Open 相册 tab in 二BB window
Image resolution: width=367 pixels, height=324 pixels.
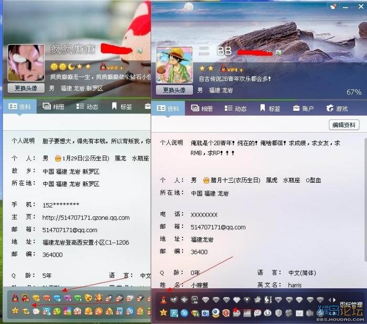tap(202, 108)
